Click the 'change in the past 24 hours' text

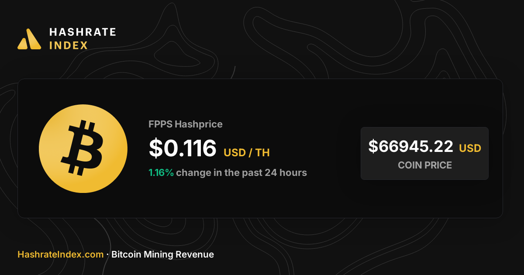pyautogui.click(x=241, y=172)
